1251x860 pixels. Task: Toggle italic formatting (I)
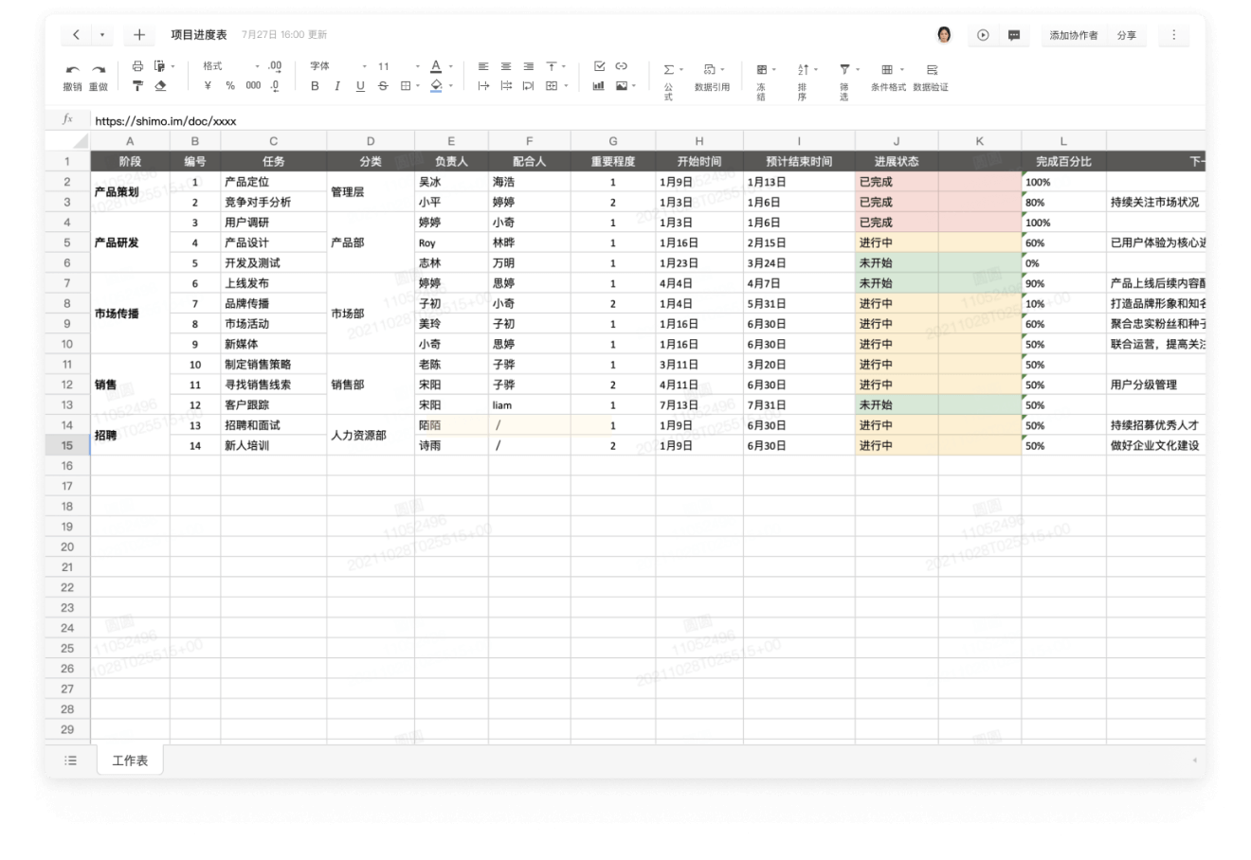337,85
